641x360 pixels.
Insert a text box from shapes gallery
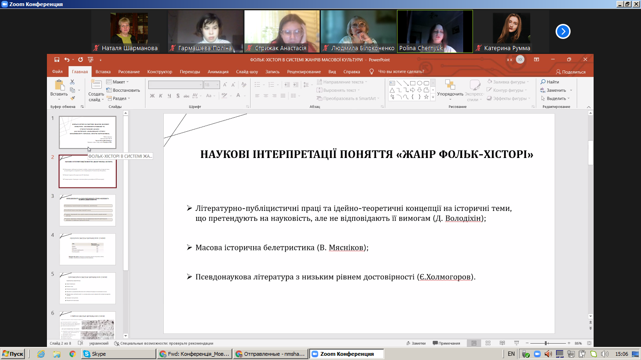point(392,83)
